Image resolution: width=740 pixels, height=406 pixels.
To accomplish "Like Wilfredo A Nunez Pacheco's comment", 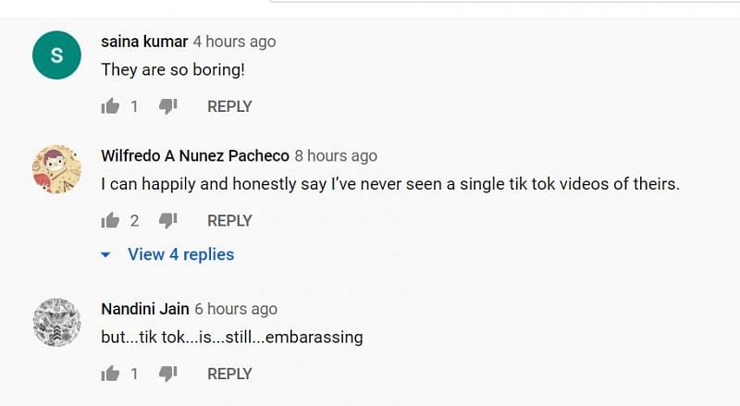I will coord(110,220).
